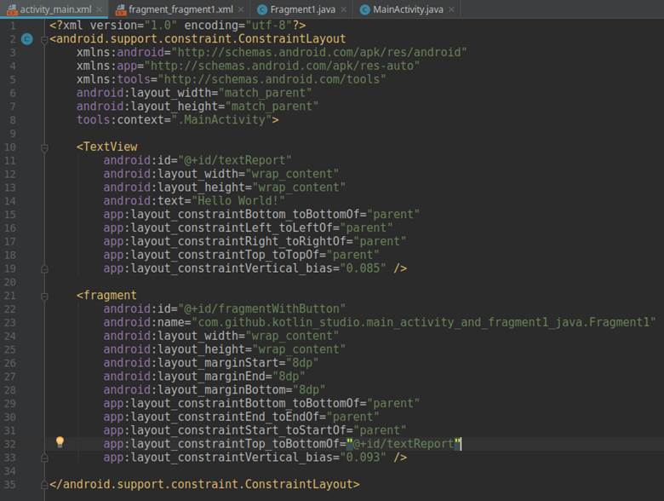Close the activity_main.xml tab
Image resolution: width=664 pixels, height=501 pixels.
point(100,9)
